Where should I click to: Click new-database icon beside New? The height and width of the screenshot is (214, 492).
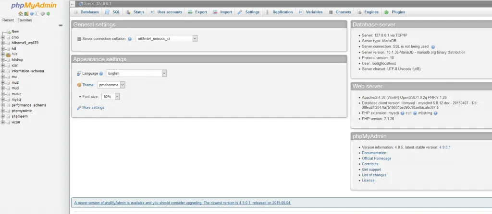pyautogui.click(x=9, y=32)
